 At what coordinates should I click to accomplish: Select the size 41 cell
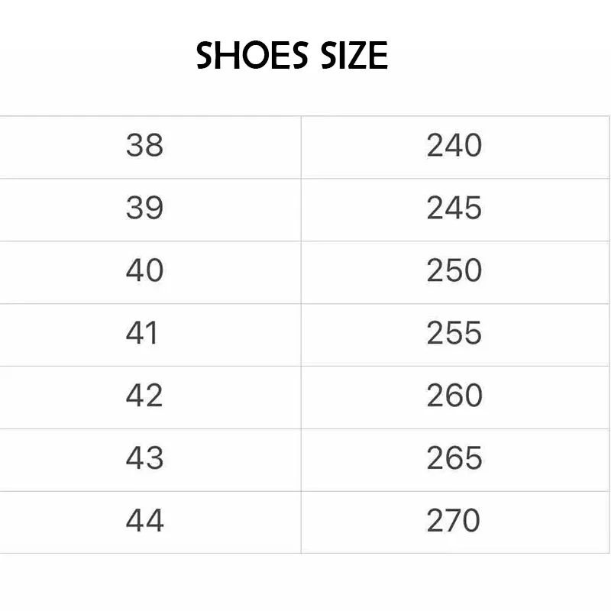click(x=144, y=333)
